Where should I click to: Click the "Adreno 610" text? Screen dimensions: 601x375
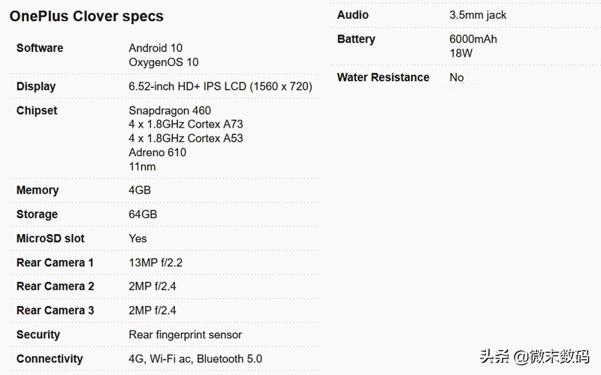pyautogui.click(x=157, y=152)
